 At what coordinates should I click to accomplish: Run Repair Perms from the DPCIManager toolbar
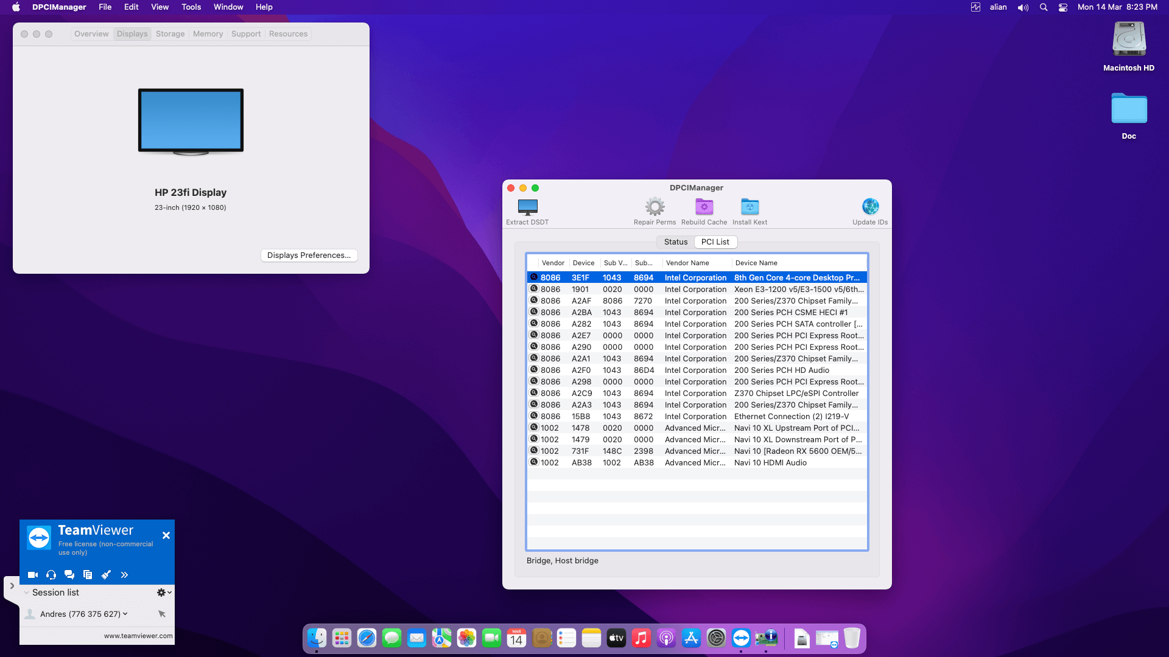[x=655, y=207]
